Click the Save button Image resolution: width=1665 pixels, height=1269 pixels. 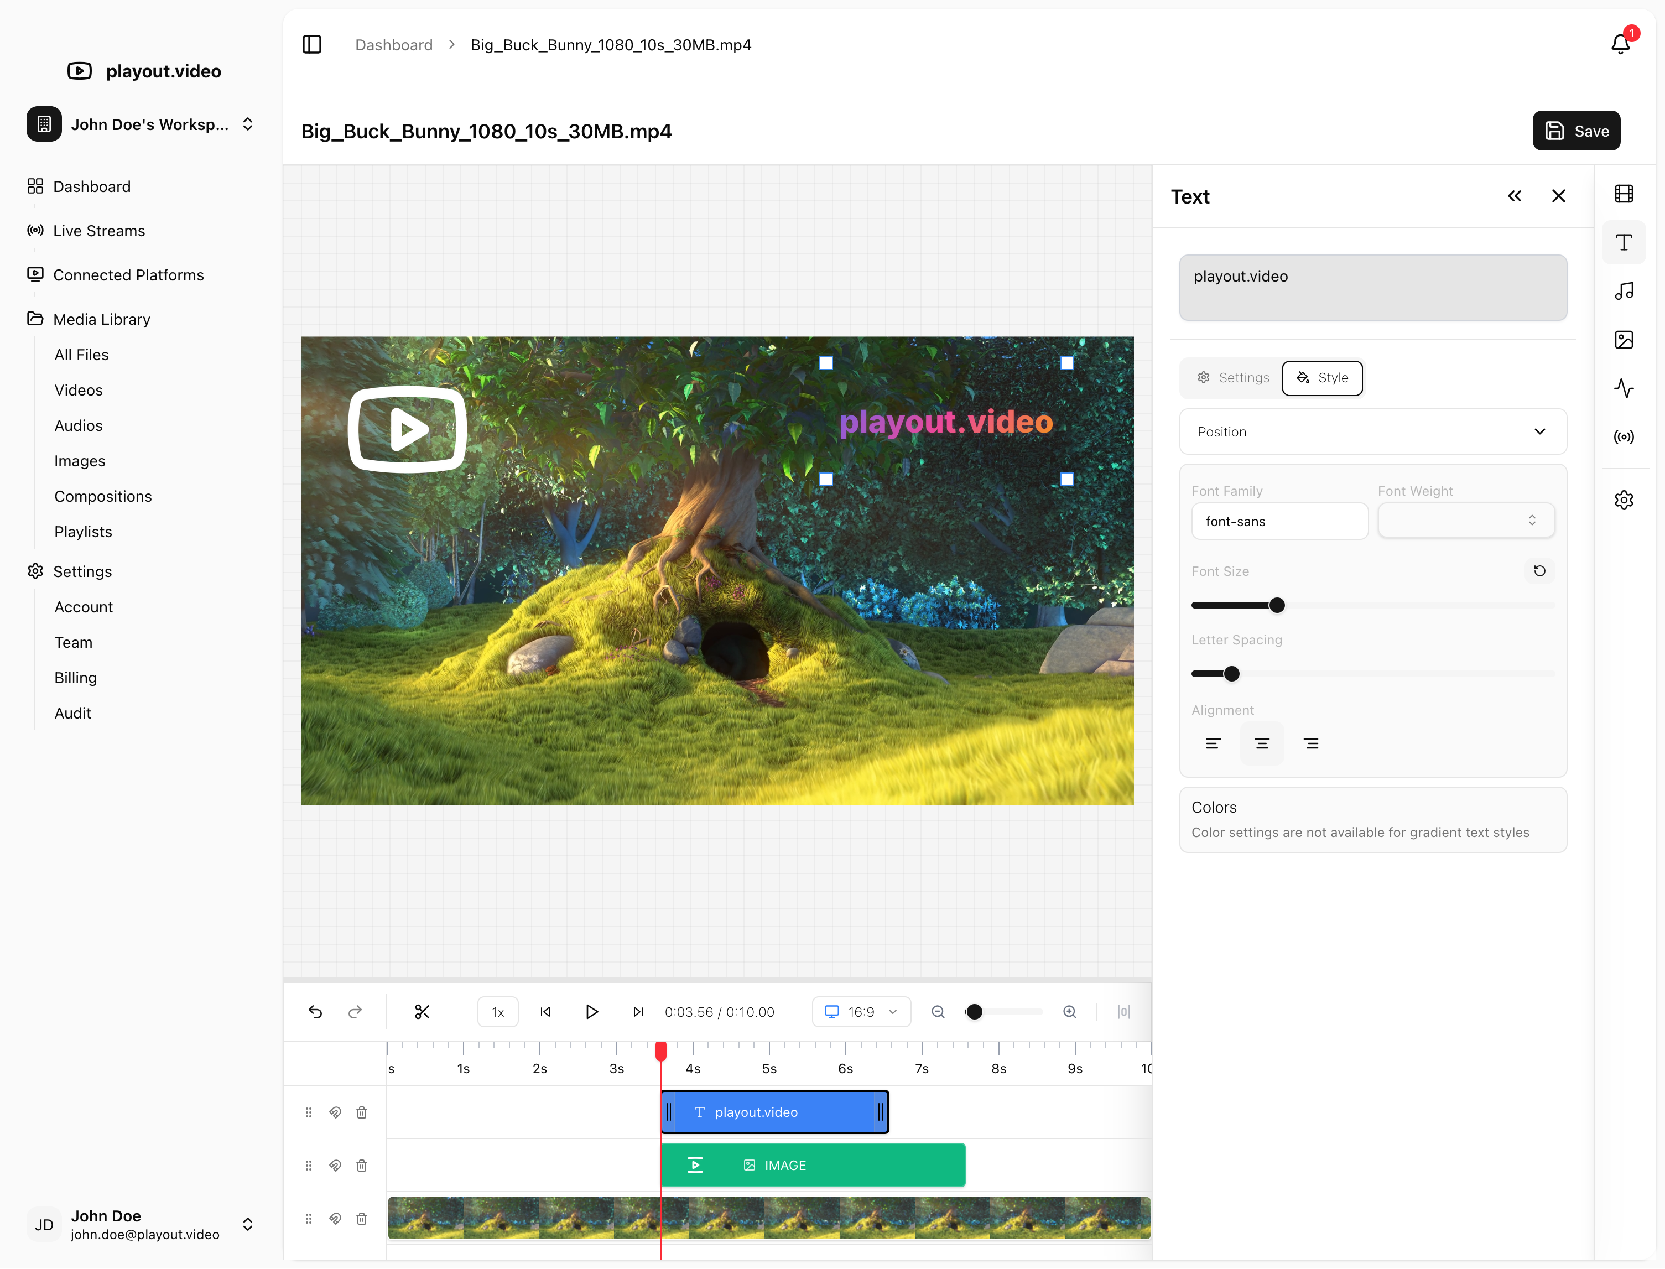click(x=1576, y=131)
